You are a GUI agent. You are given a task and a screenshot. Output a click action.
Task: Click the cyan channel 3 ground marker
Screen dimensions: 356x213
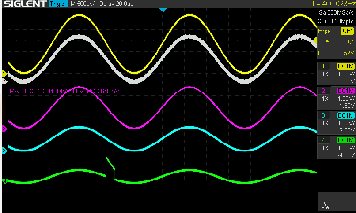coord(4,151)
